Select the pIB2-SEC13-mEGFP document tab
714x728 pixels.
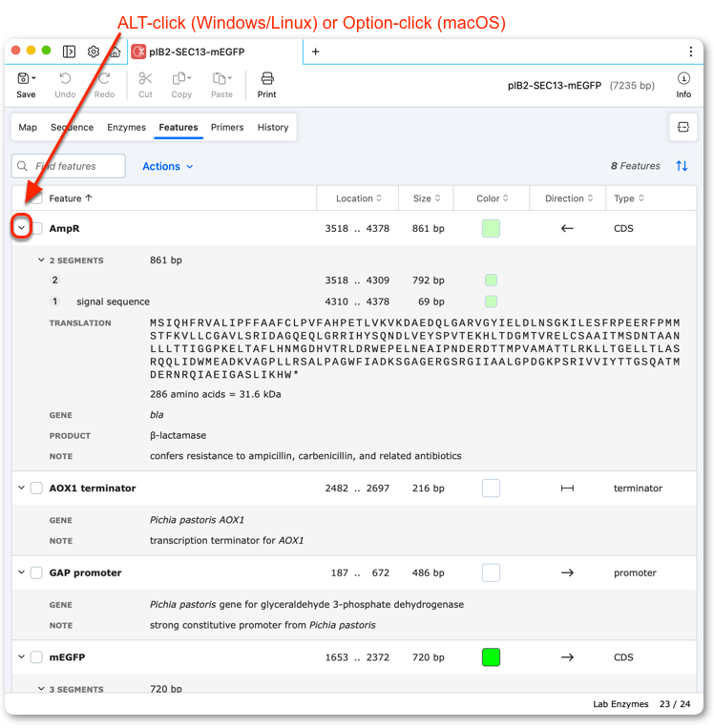click(215, 52)
